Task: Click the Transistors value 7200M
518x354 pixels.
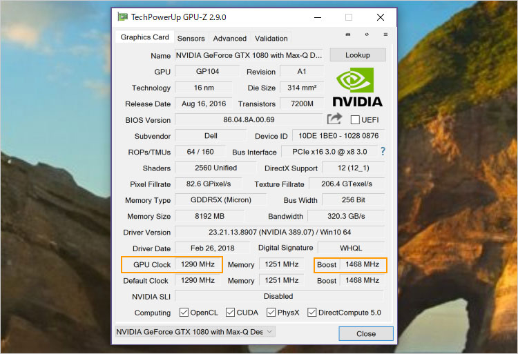Action: pos(302,104)
